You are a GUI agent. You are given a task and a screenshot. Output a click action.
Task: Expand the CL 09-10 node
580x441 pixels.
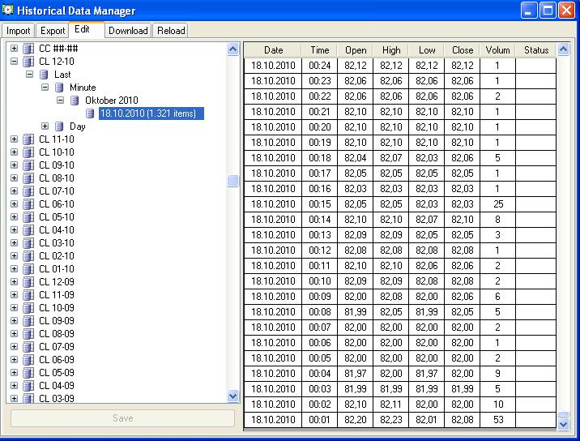[14, 165]
